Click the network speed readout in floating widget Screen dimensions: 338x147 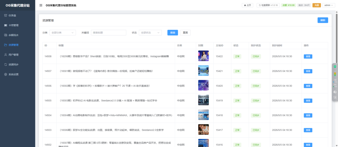335,83
